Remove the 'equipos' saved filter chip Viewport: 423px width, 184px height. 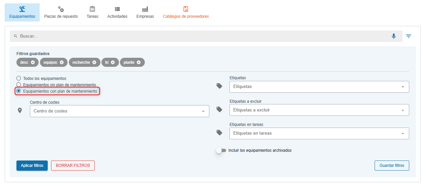[x=61, y=62]
